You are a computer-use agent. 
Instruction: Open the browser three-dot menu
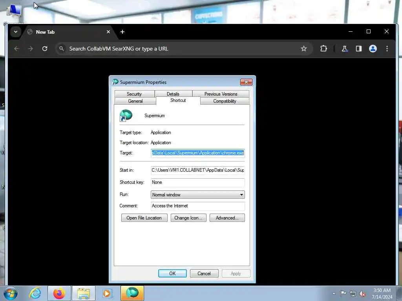[387, 49]
